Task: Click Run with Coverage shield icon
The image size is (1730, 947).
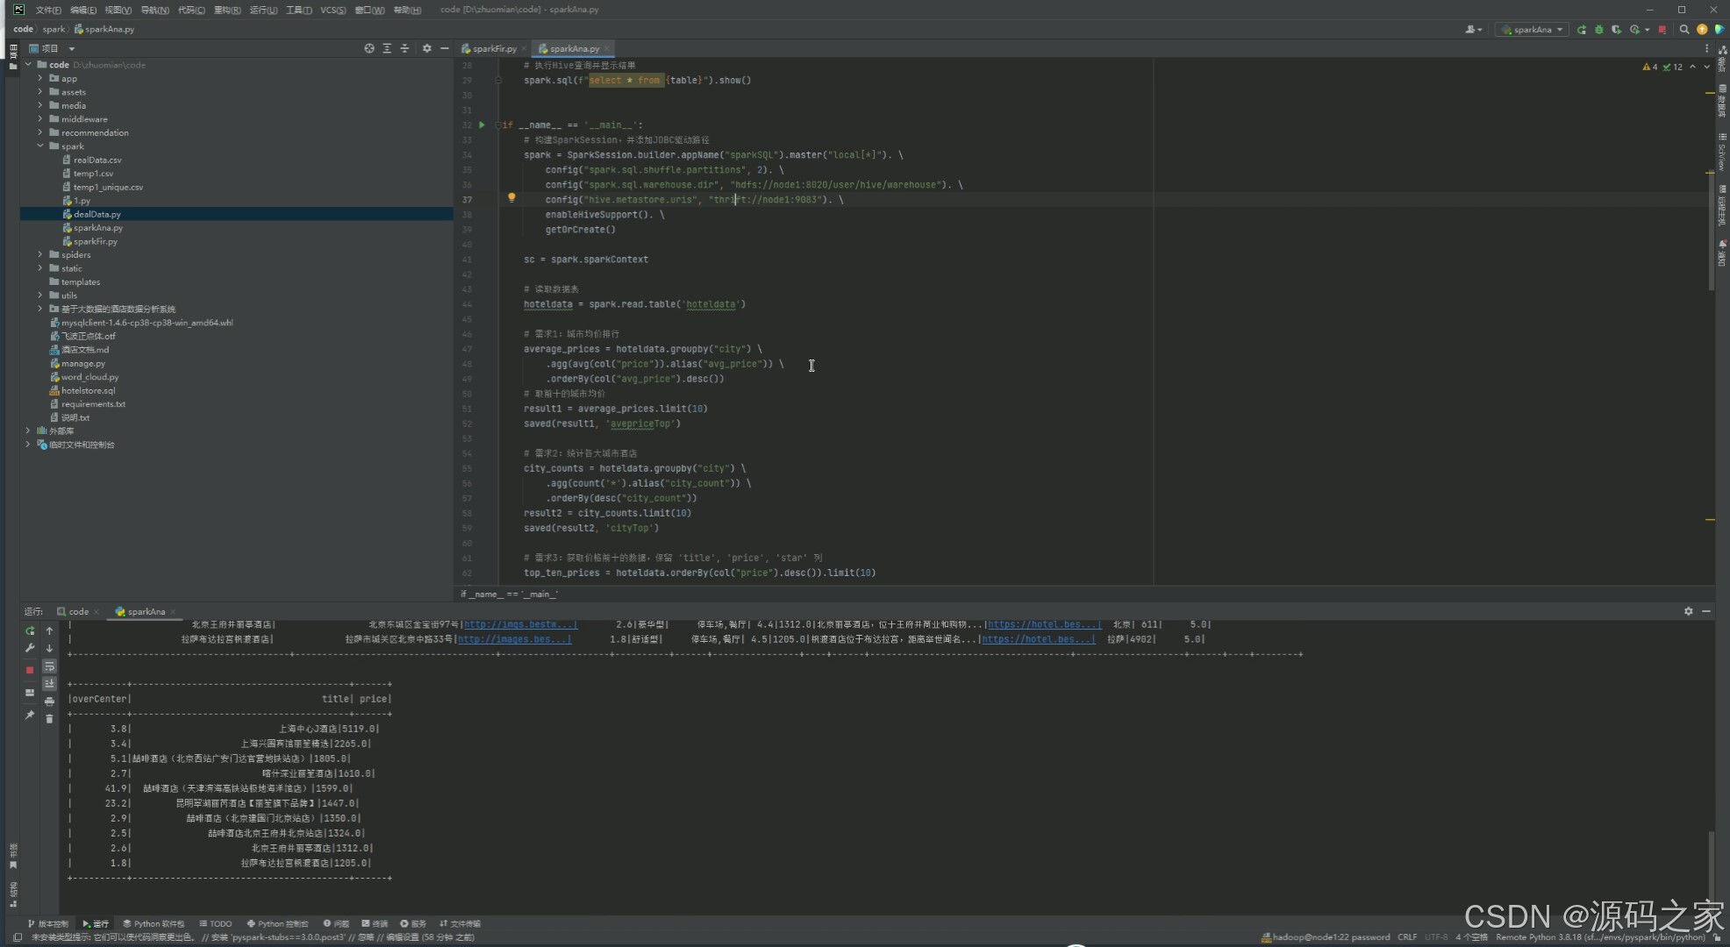Action: click(x=1616, y=30)
